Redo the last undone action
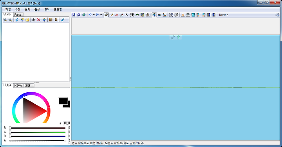This screenshot has width=282, height=147. pos(97,15)
